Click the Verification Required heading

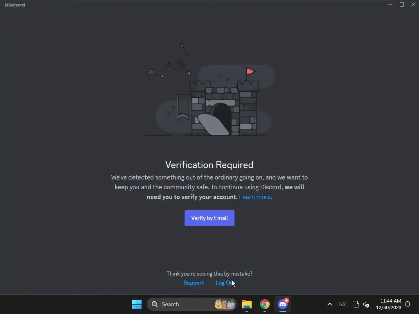coord(209,165)
